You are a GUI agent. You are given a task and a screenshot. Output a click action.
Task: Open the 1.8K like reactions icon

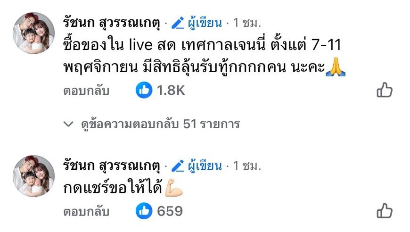(144, 90)
